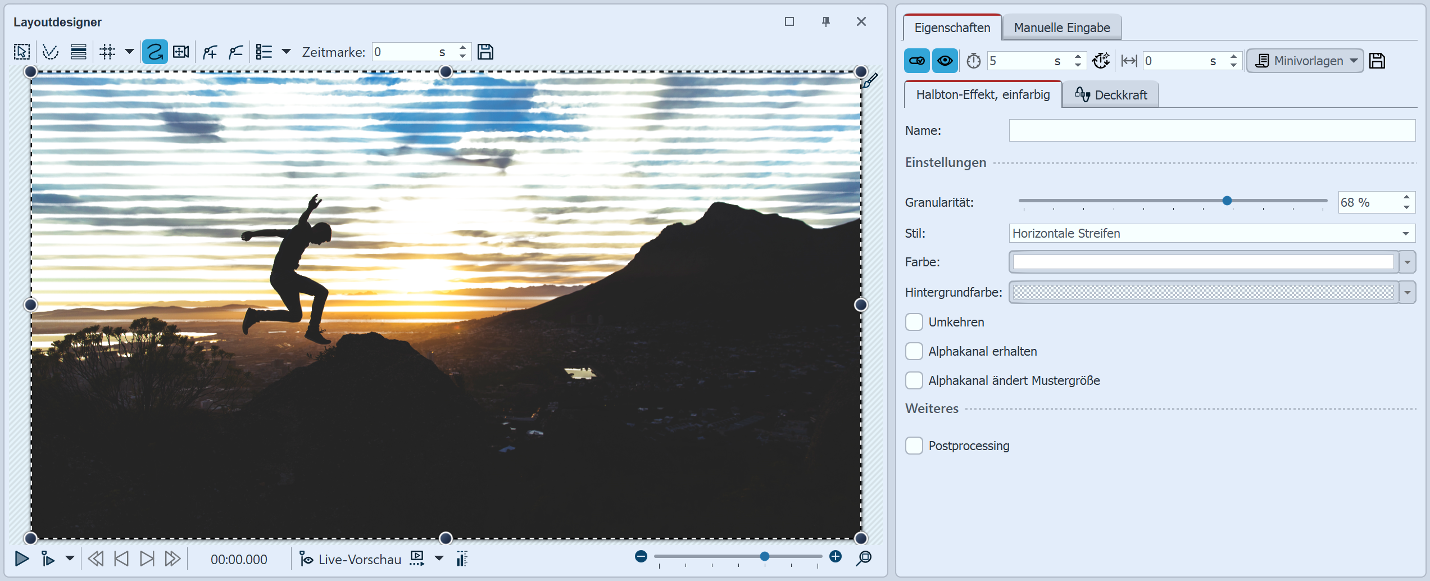The image size is (1430, 581).
Task: Click the Play button in preview controls
Action: pyautogui.click(x=22, y=559)
